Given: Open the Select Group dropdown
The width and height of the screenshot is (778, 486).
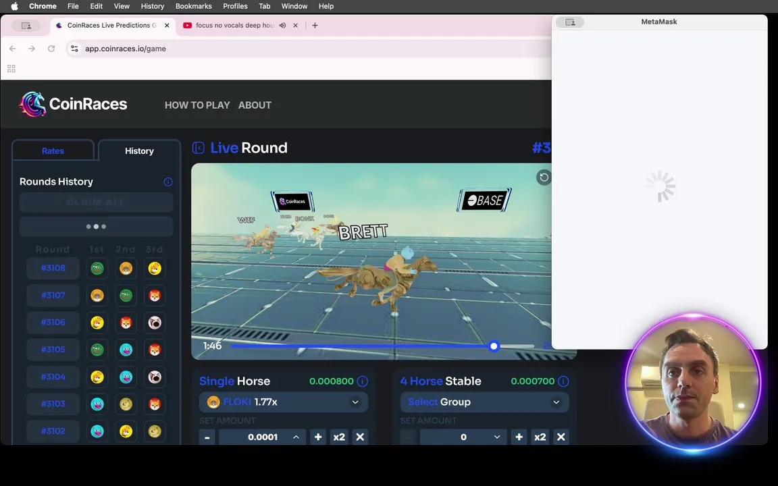Looking at the screenshot, I should click(484, 402).
